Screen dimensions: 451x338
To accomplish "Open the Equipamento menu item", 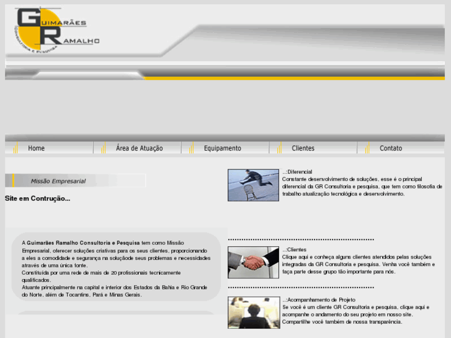I will pyautogui.click(x=222, y=148).
